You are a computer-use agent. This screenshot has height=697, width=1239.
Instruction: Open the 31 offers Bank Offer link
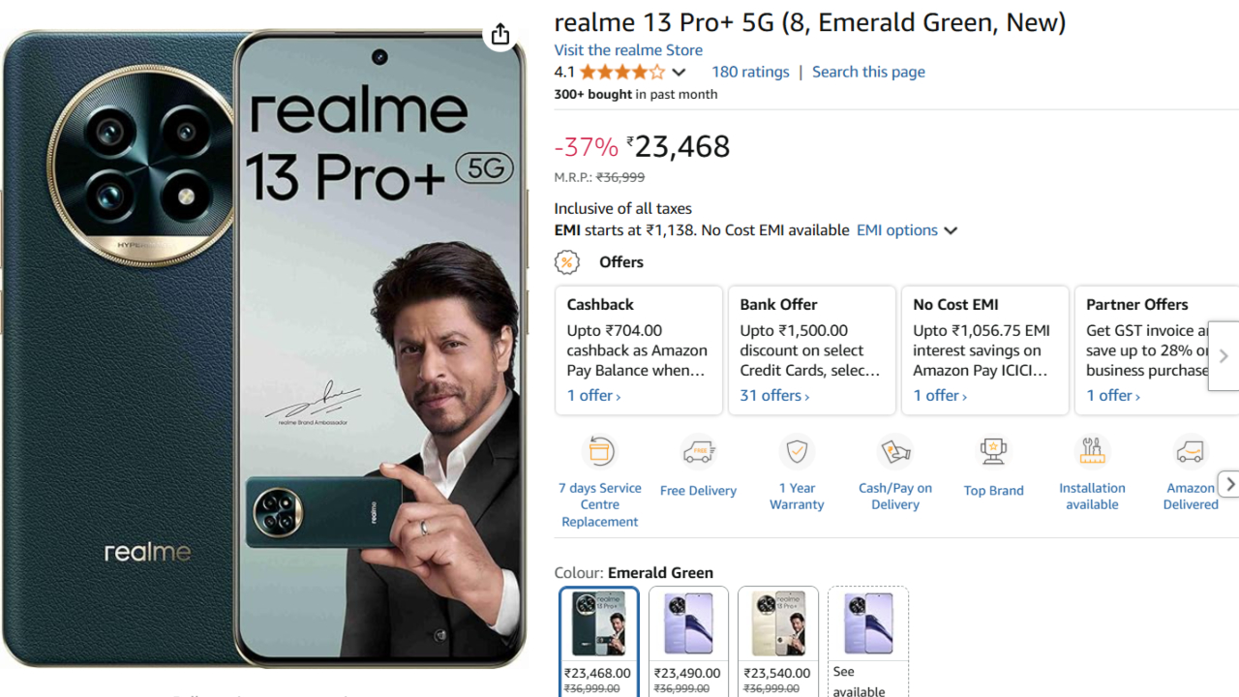click(774, 395)
